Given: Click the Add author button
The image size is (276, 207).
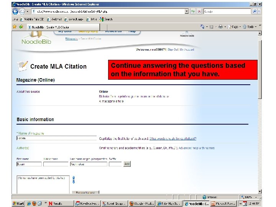Looking at the screenshot, I should point(127,164).
